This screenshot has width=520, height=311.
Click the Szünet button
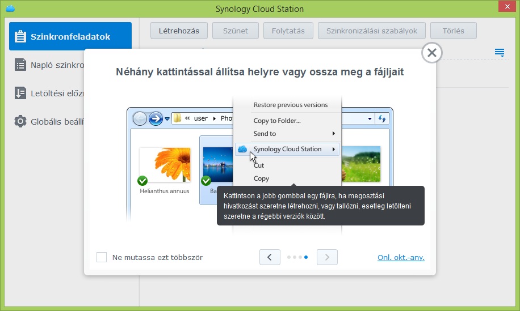point(236,31)
